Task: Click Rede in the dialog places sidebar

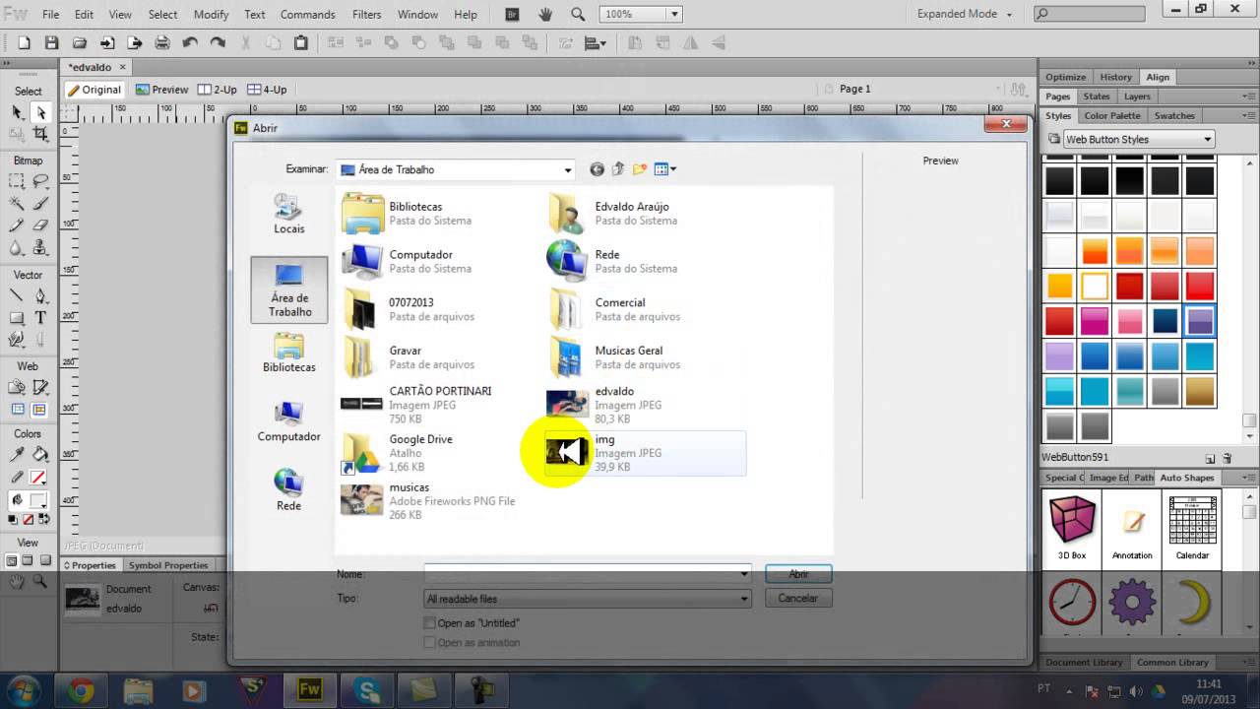Action: [x=288, y=490]
